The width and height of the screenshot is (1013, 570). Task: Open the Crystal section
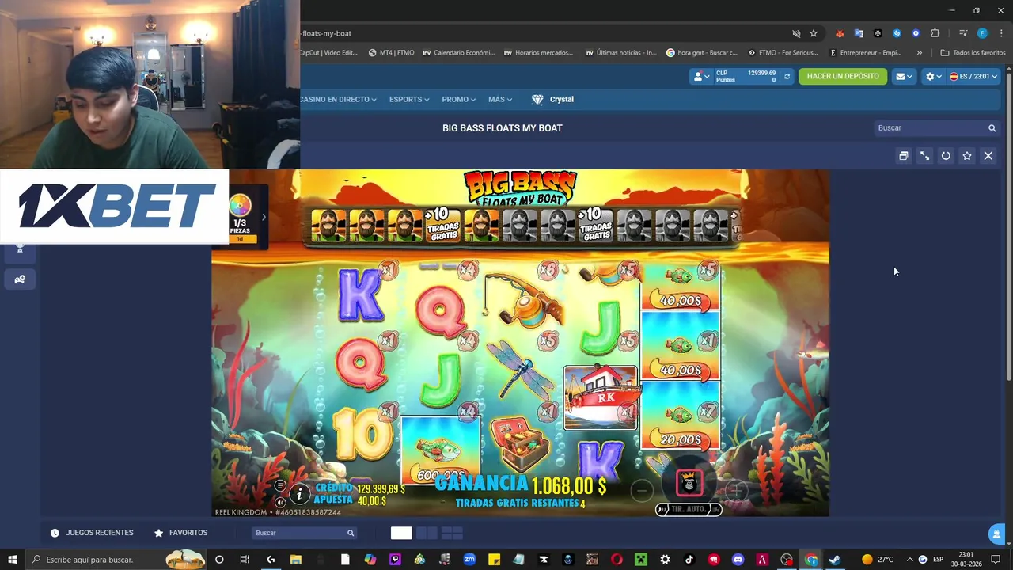pos(552,100)
